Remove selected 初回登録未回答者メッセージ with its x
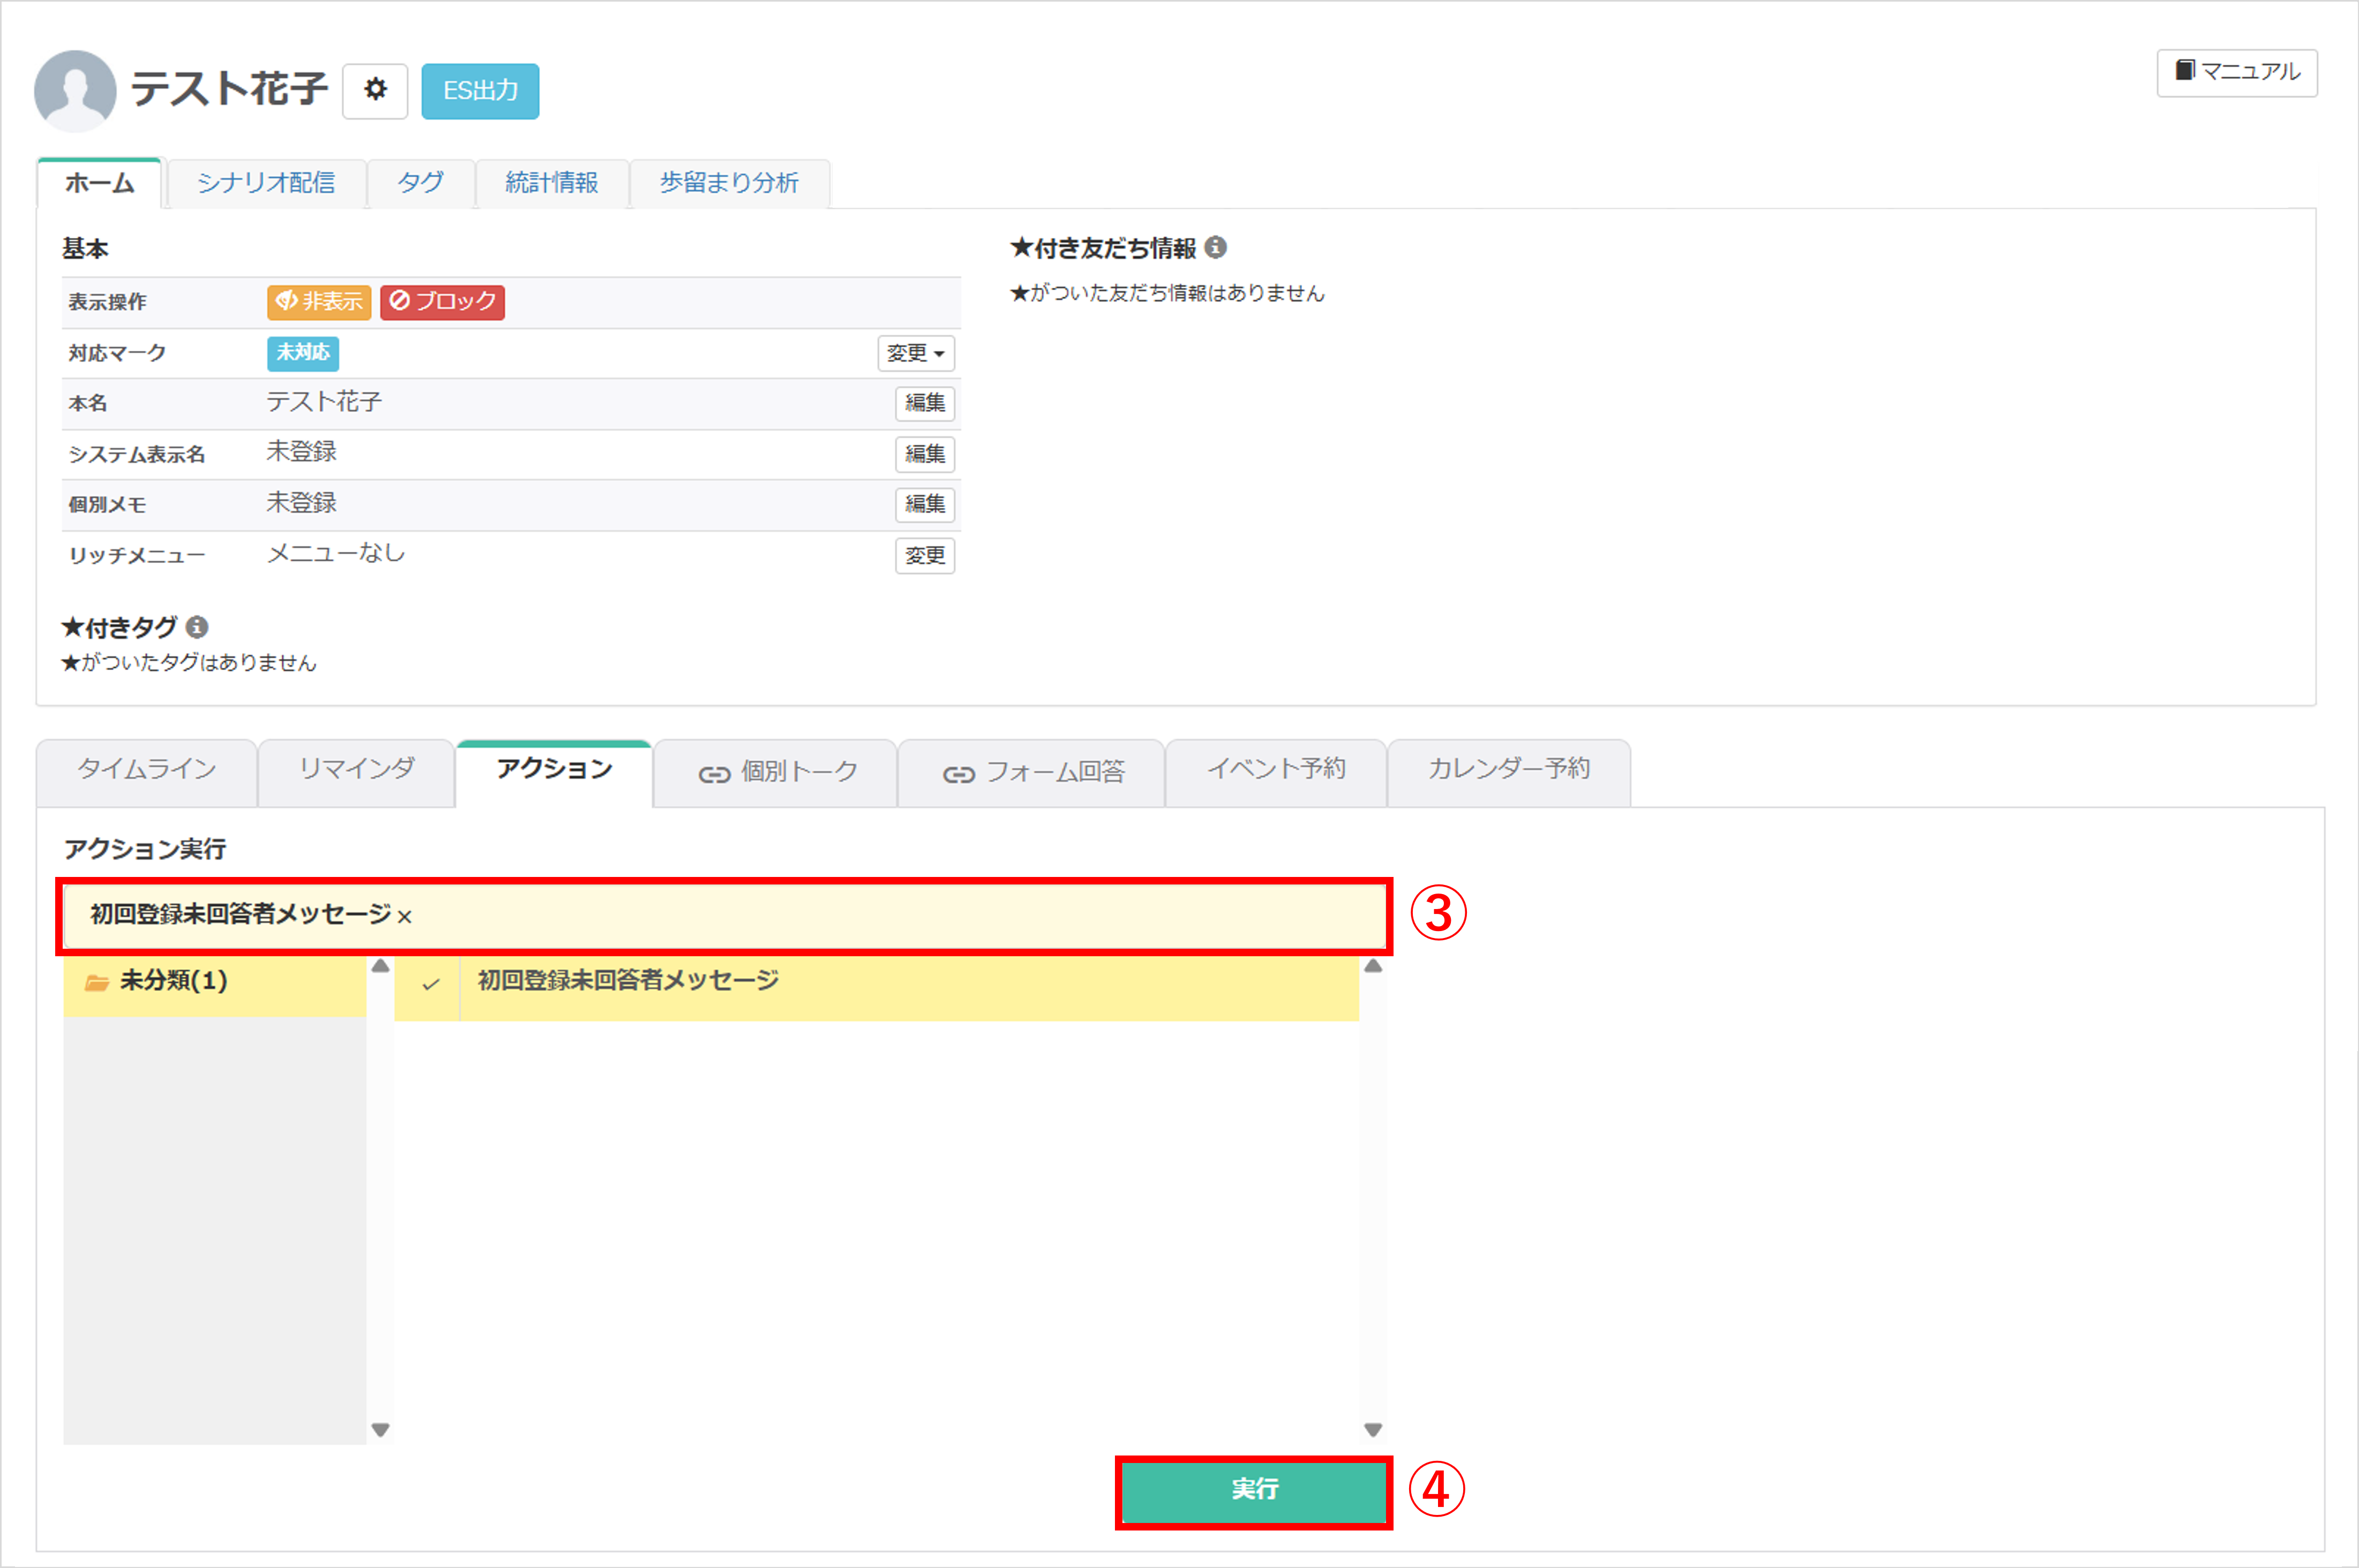2359x1568 pixels. (x=405, y=916)
